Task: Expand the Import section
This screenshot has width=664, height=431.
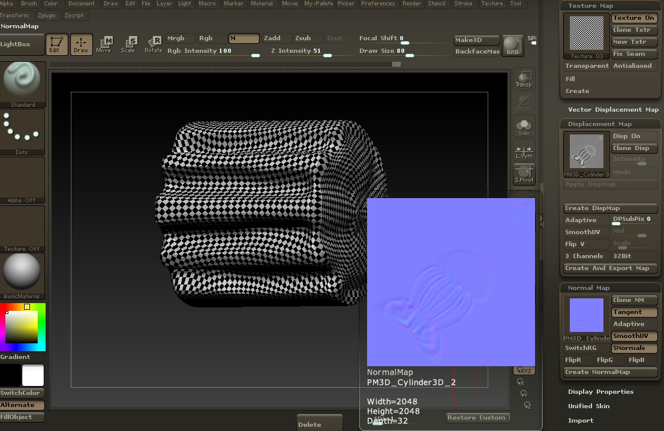Action: [x=581, y=421]
